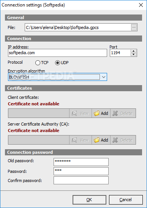Click the Confirm password field
Screen dimensions: 147x208
pyautogui.click(x=81, y=180)
